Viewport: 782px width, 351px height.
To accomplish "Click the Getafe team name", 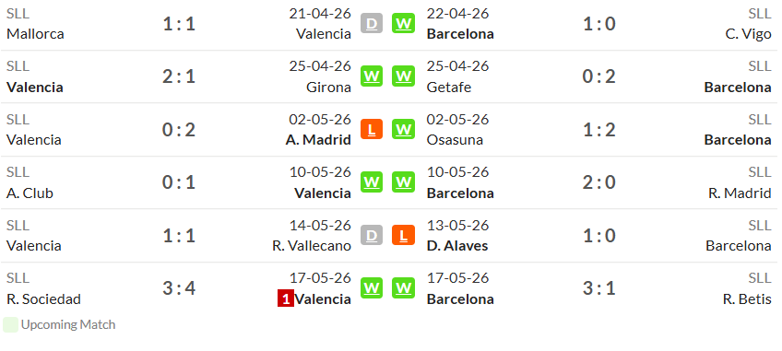I will click(x=449, y=88).
